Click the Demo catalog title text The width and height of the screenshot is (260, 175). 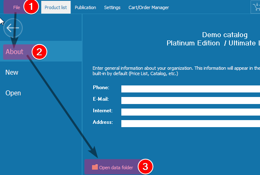(x=225, y=35)
